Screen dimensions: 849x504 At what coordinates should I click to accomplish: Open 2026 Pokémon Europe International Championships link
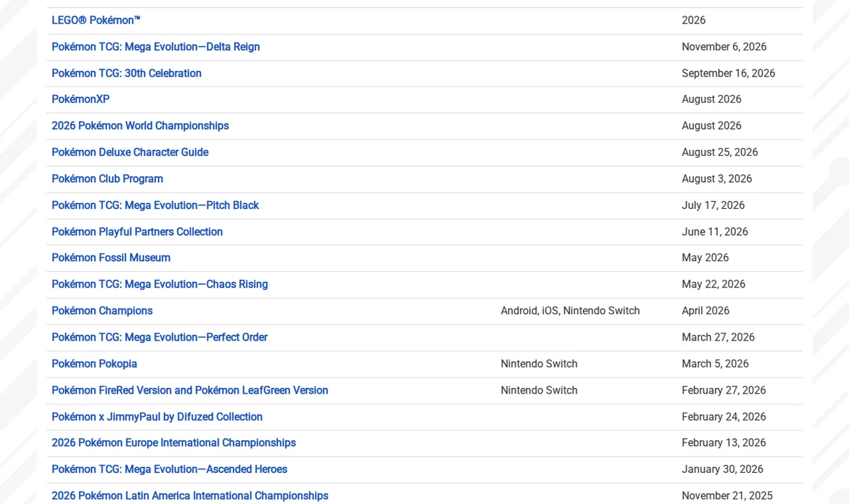[x=174, y=443]
